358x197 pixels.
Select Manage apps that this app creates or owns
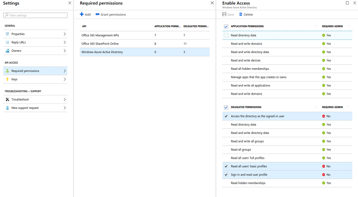coord(287,77)
